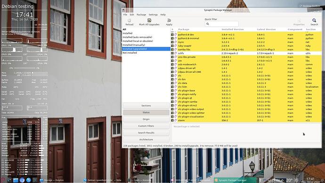Switch to bash — Konsole taskbar entry
Image resolution: width=325 pixels, height=183 pixels.
139,180
